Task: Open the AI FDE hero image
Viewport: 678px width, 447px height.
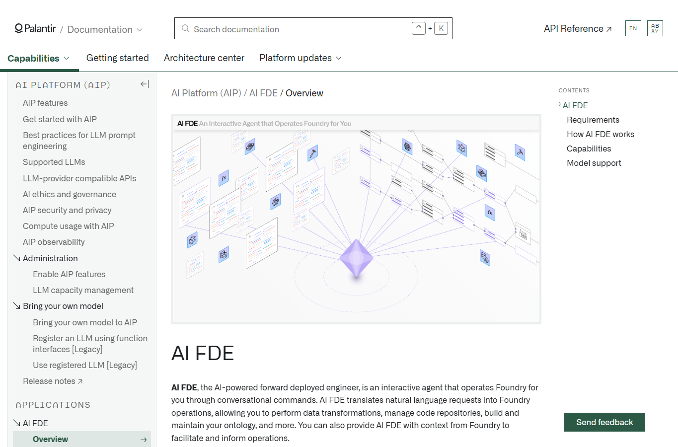Action: [356, 219]
